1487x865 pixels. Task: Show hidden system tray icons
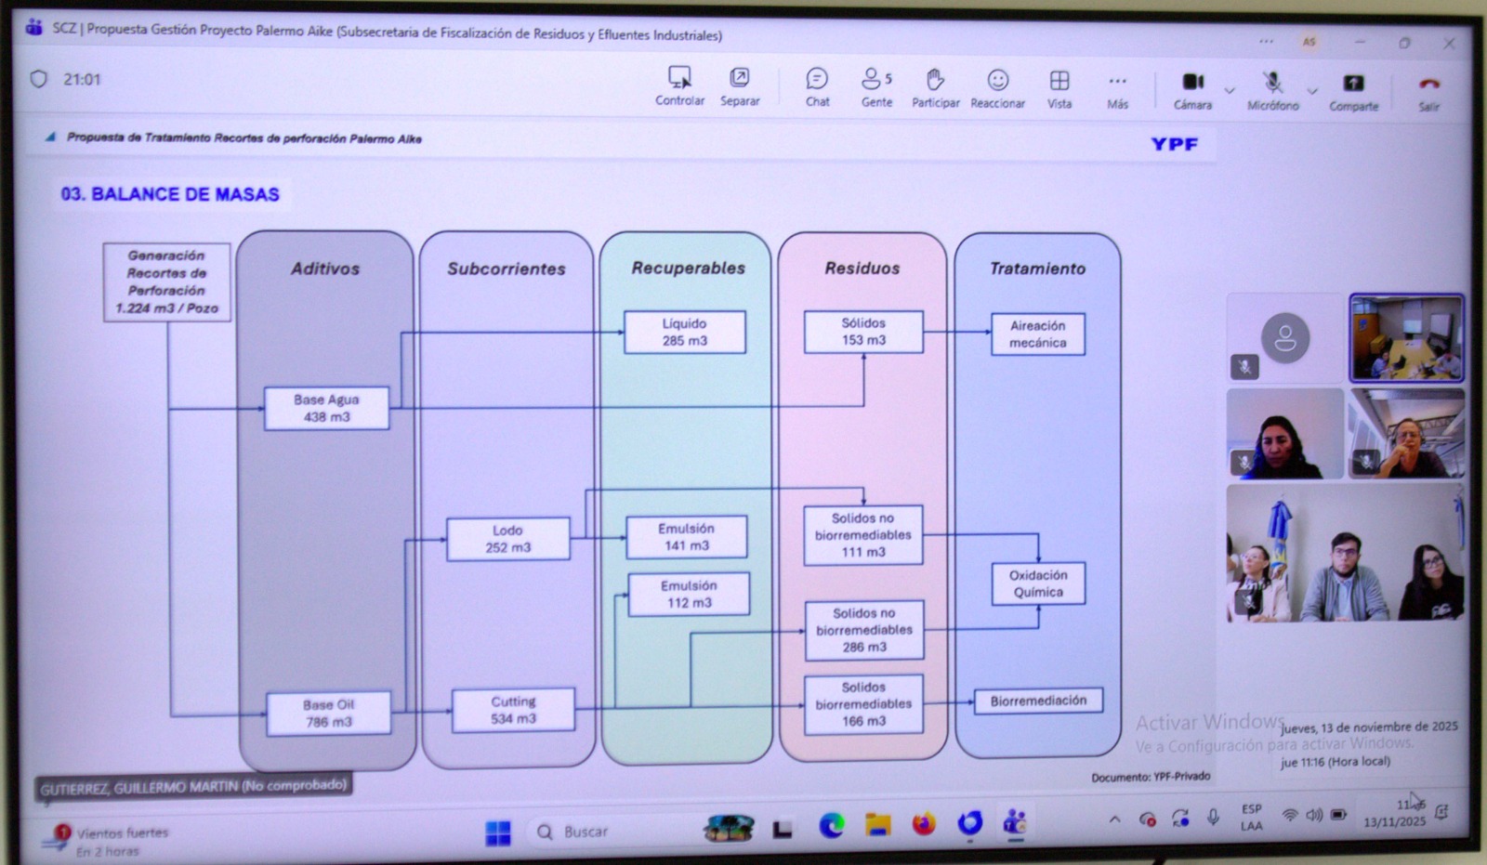(x=1114, y=819)
